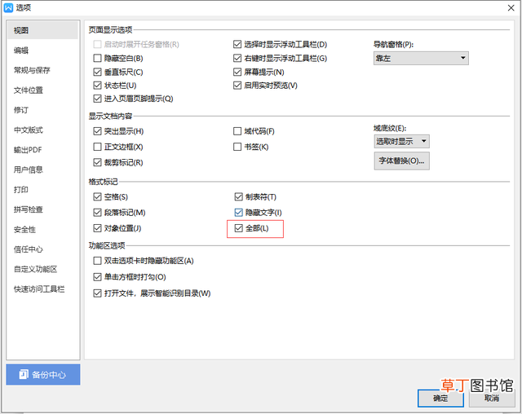Toggle 制表符(T) checkbox
Viewport: 522px width, 414px height.
tap(238, 197)
